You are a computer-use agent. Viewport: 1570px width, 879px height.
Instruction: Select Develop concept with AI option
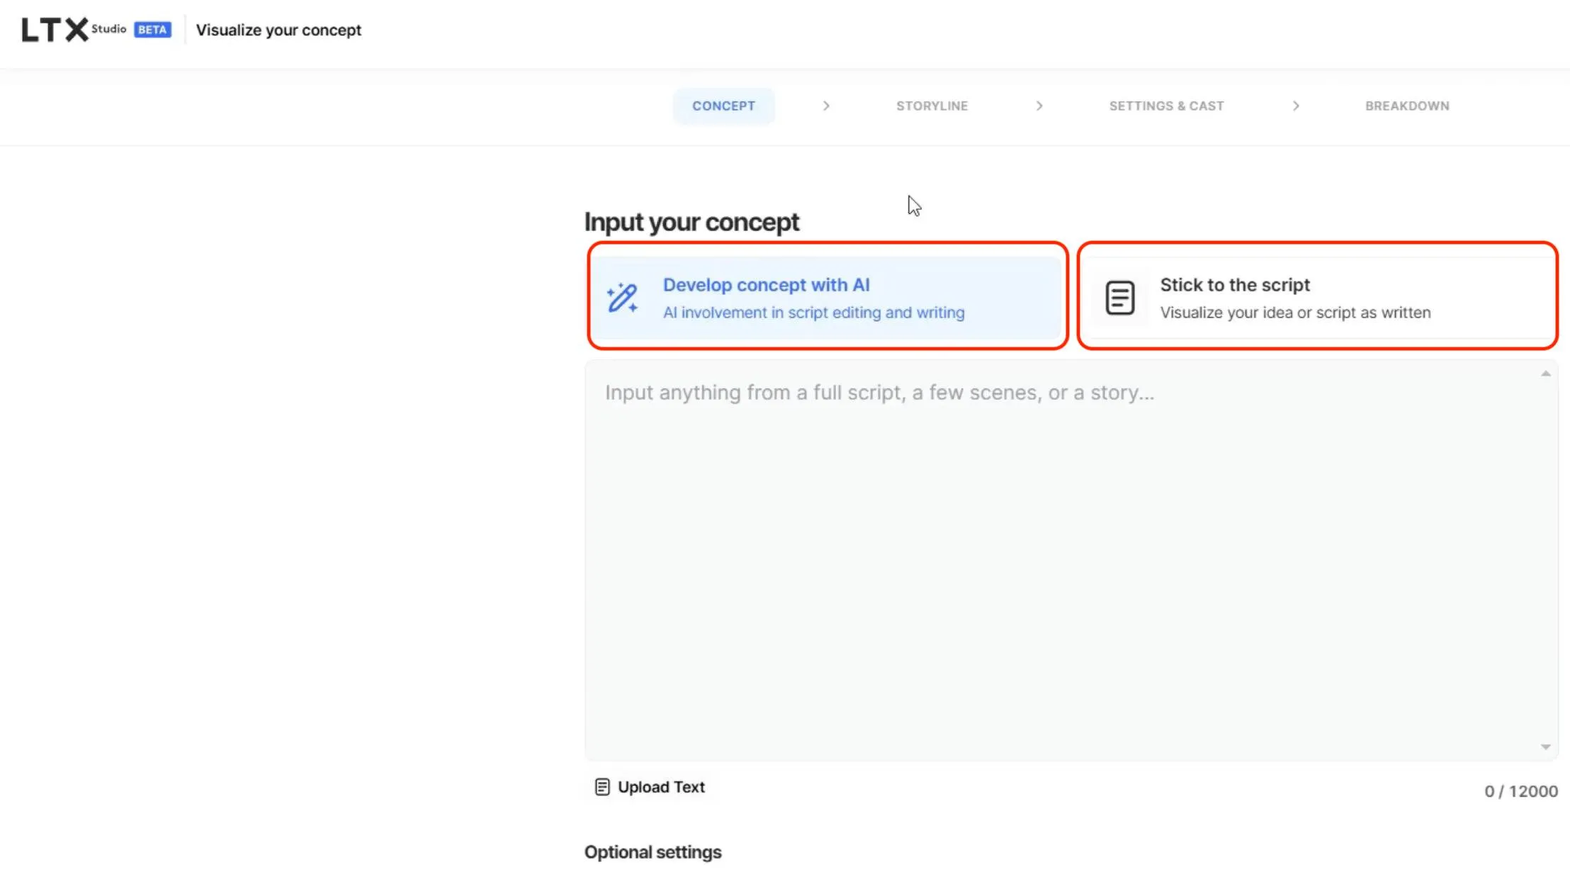click(827, 298)
